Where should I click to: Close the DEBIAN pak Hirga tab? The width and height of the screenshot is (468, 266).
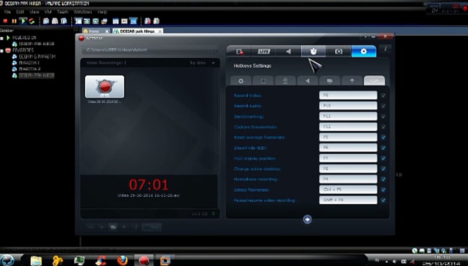point(160,31)
